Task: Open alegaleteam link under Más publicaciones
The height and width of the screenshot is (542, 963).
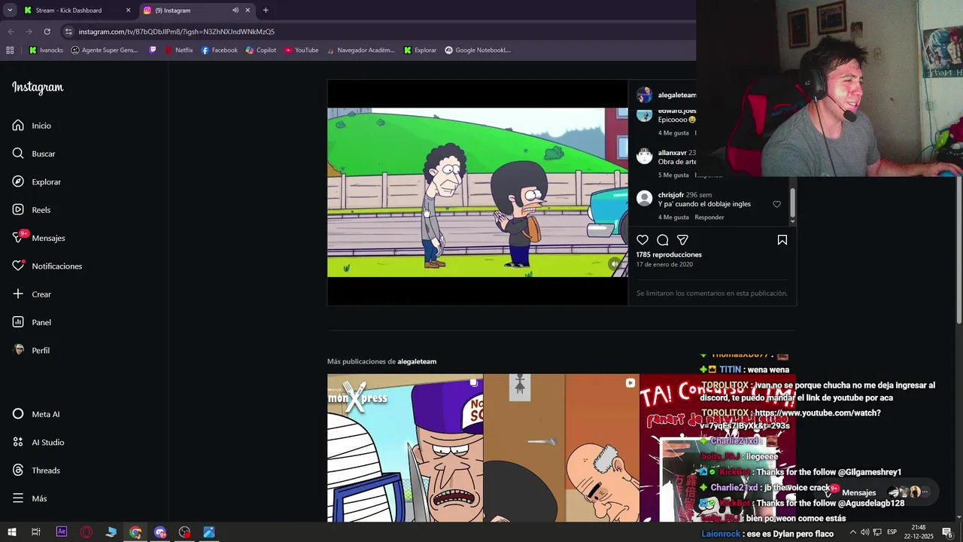Action: [417, 361]
